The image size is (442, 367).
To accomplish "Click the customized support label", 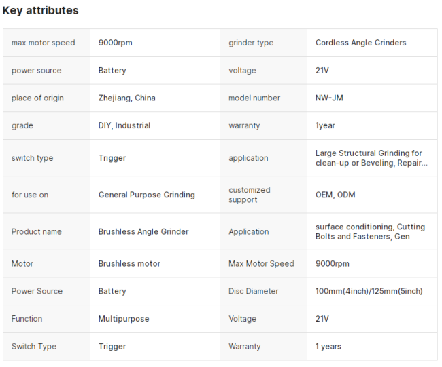I will (x=250, y=195).
